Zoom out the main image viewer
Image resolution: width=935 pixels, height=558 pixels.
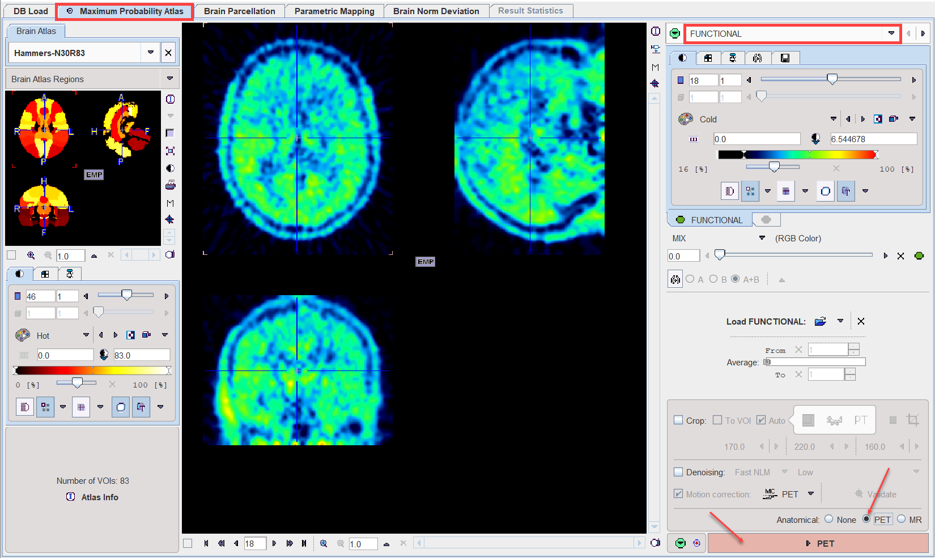tap(341, 543)
